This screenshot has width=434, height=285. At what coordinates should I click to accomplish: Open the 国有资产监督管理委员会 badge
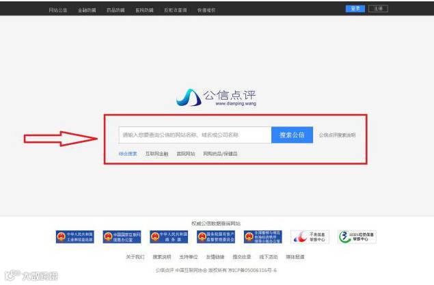click(216, 237)
